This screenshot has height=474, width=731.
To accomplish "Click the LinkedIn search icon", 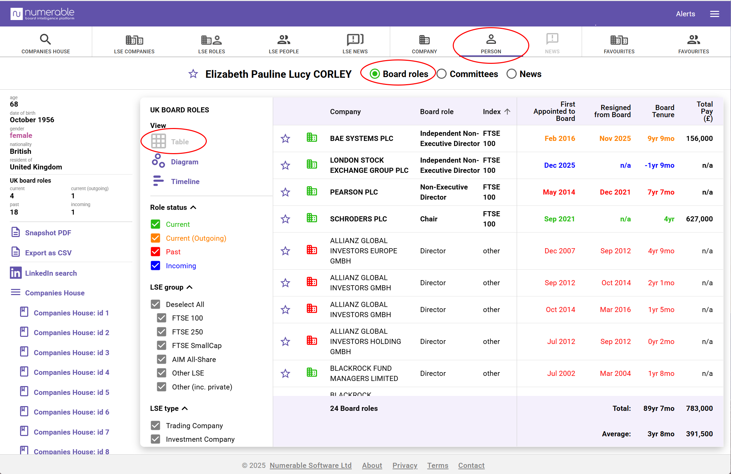I will tap(16, 273).
